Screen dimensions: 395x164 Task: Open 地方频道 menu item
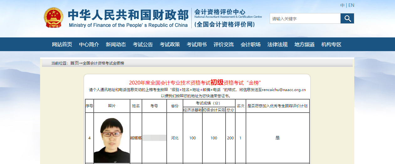coord(304,45)
